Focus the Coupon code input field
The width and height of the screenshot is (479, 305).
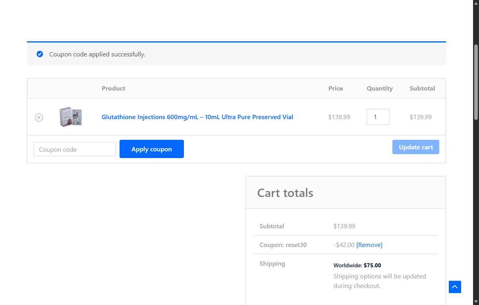[75, 149]
